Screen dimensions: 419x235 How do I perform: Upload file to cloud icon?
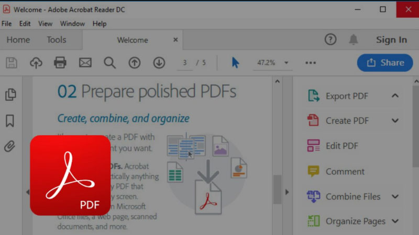click(x=36, y=63)
